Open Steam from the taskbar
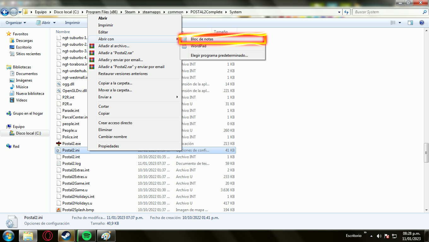 66,236
